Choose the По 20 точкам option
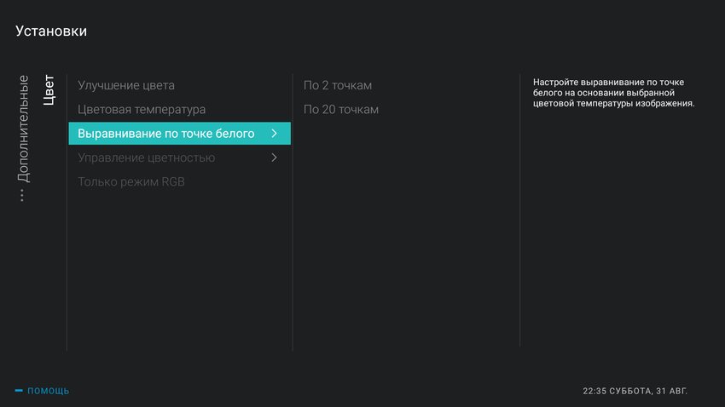 pyautogui.click(x=341, y=110)
